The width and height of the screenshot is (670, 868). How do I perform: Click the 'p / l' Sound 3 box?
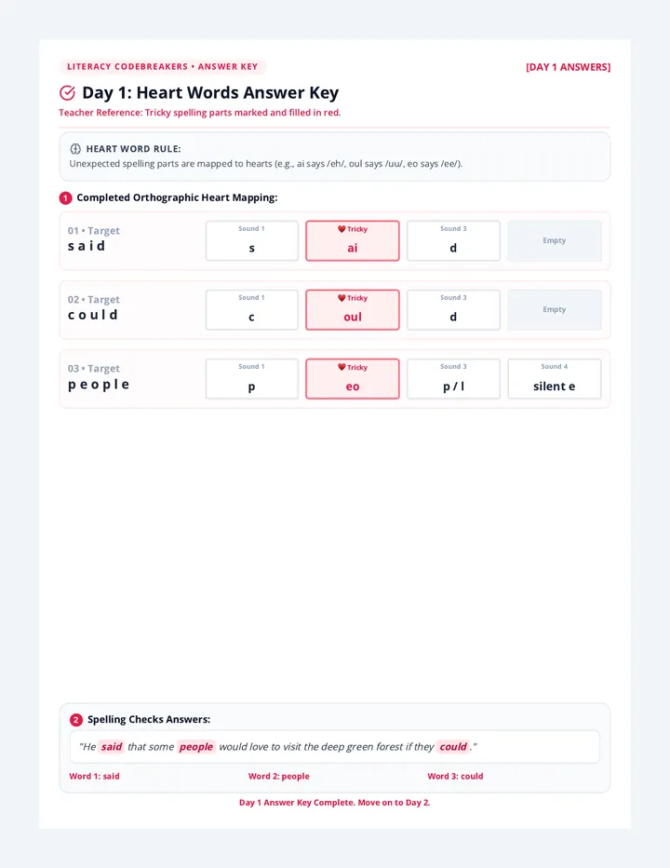pos(454,379)
